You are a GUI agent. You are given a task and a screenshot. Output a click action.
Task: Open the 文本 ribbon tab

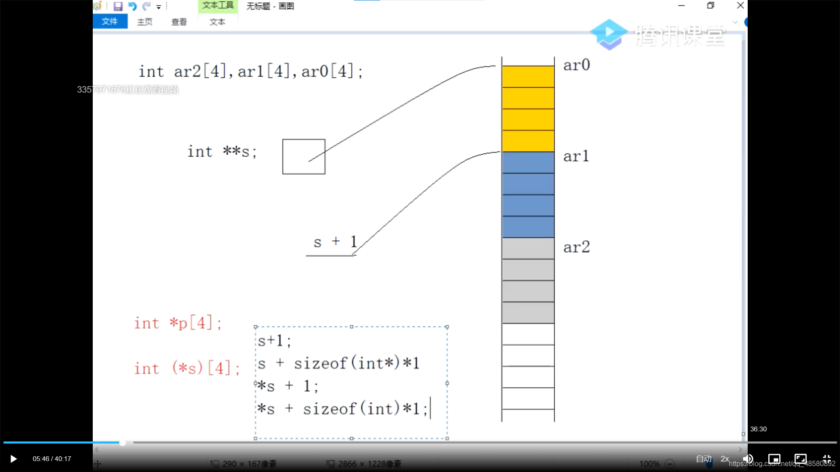217,22
